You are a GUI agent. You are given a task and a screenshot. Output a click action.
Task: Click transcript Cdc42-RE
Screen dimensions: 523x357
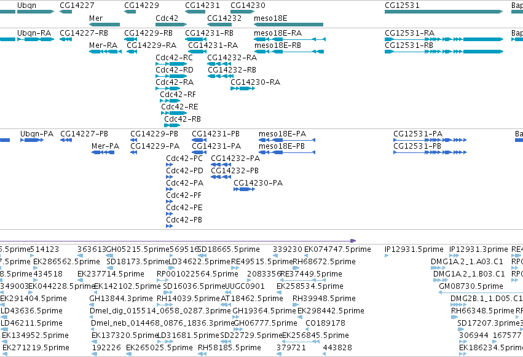click(179, 107)
